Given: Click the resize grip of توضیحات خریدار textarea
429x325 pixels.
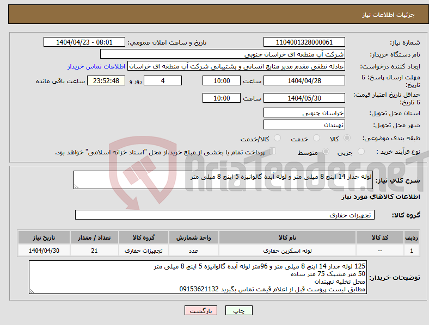Looking at the screenshot, I should 32,291.
